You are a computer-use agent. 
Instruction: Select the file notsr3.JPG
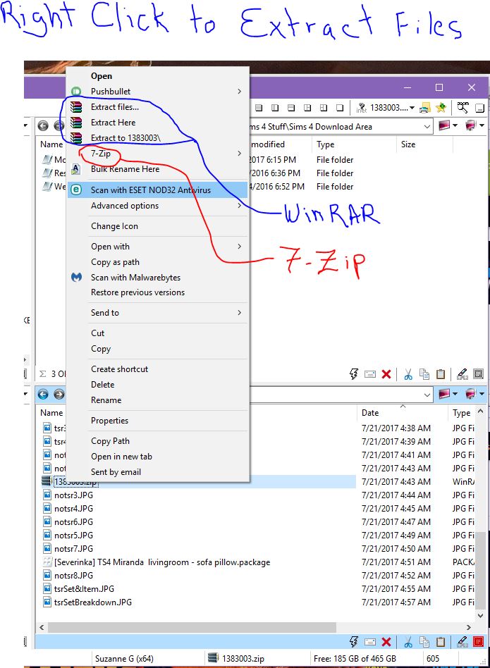(73, 495)
